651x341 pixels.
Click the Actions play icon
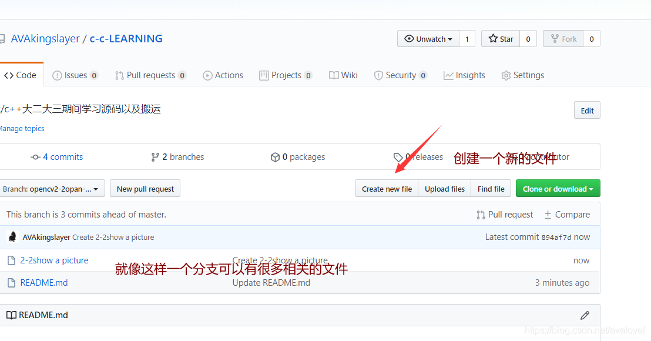[x=207, y=76]
